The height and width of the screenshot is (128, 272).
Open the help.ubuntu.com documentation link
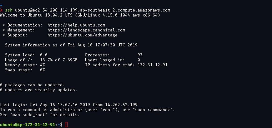click(76, 25)
